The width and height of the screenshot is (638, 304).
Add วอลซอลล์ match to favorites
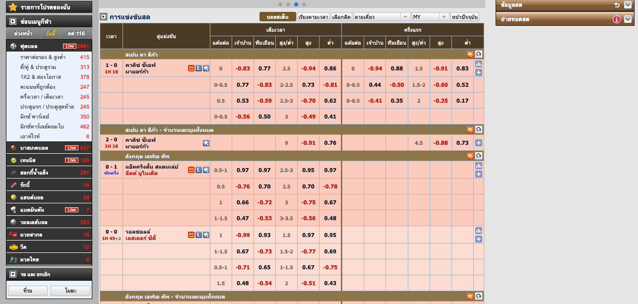[x=206, y=235]
